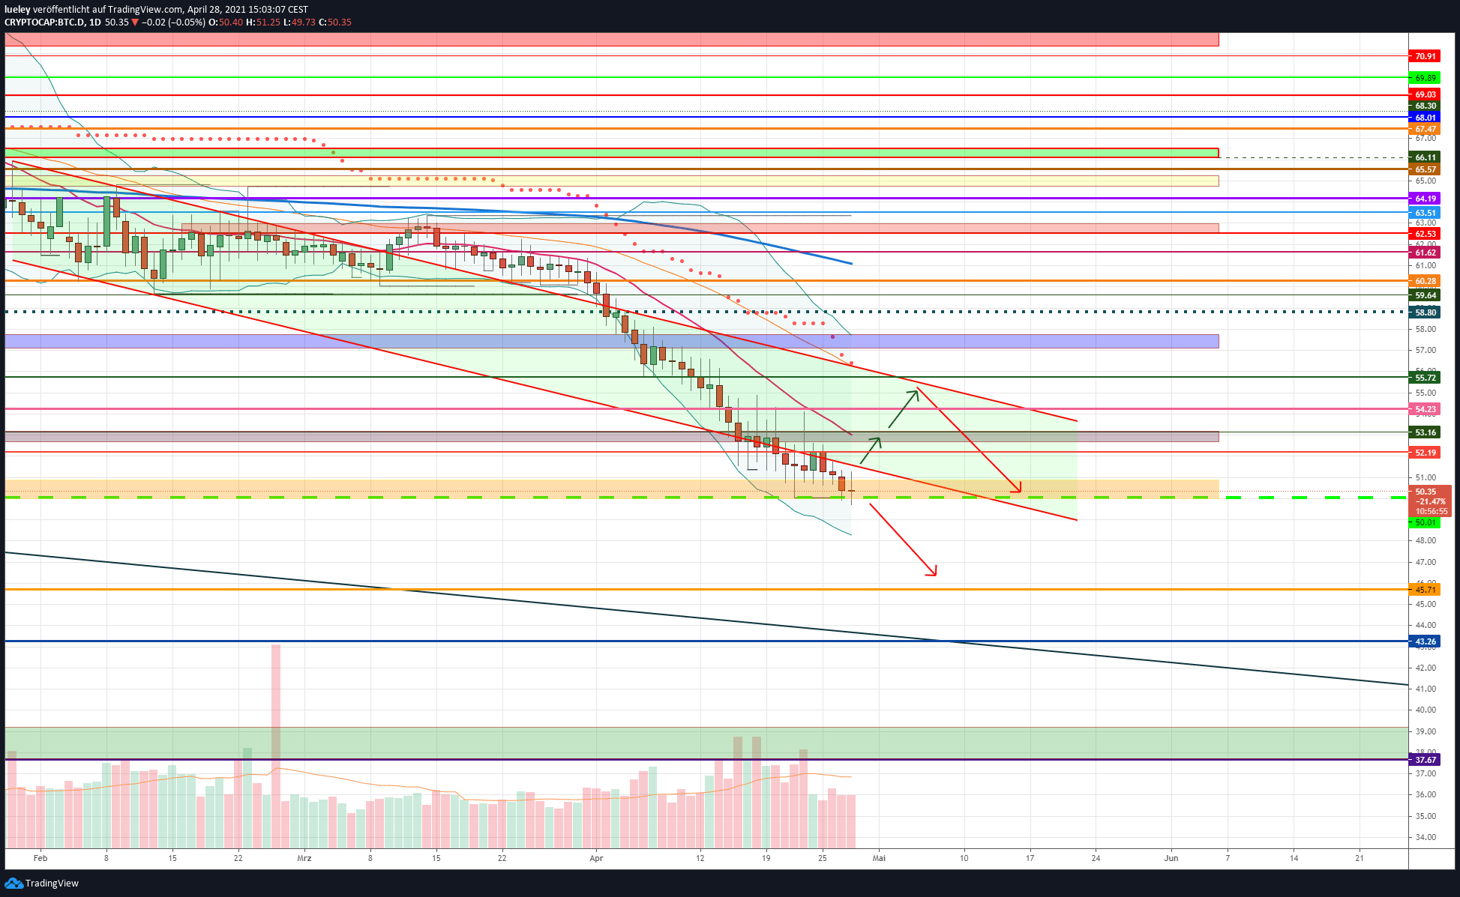
Task: Click the author name lueley
Action: click(x=17, y=10)
